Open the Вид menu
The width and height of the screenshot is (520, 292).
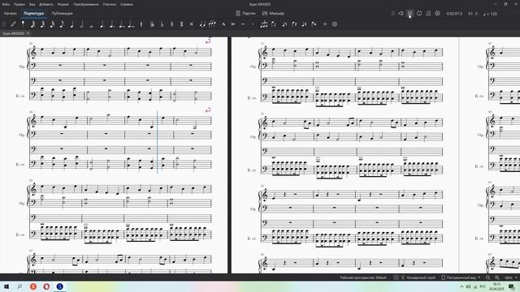click(x=32, y=4)
